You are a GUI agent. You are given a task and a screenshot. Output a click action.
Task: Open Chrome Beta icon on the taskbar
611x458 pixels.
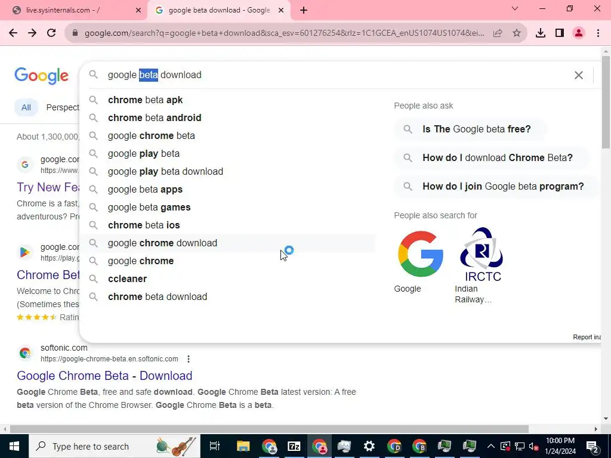419,446
